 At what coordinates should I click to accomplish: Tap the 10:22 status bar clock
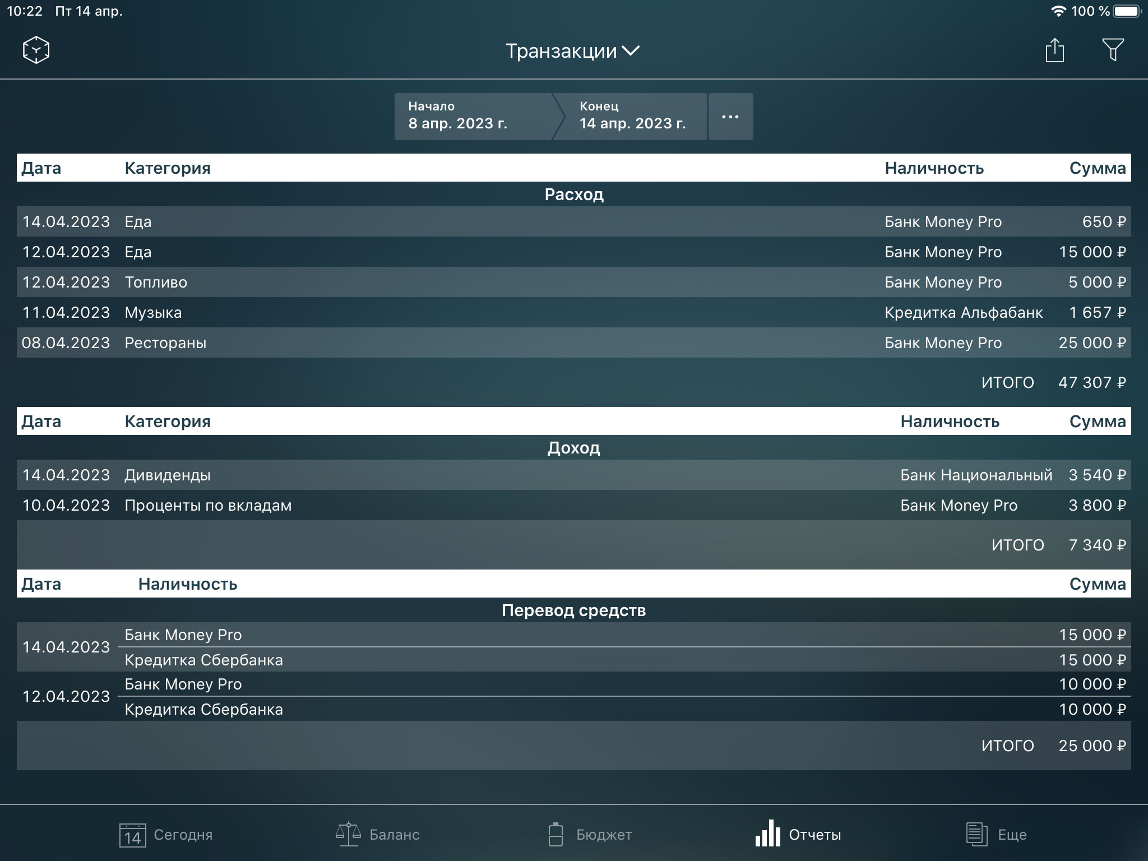(x=25, y=11)
